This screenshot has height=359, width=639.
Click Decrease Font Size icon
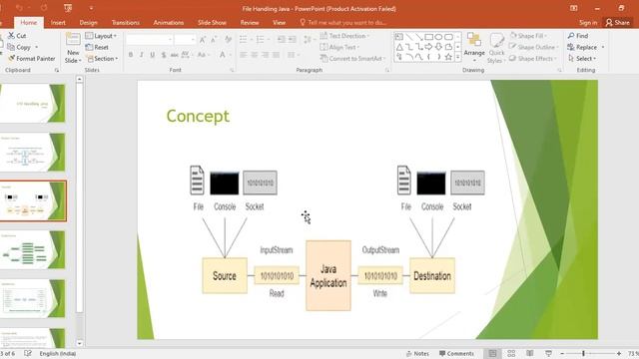[x=214, y=40]
